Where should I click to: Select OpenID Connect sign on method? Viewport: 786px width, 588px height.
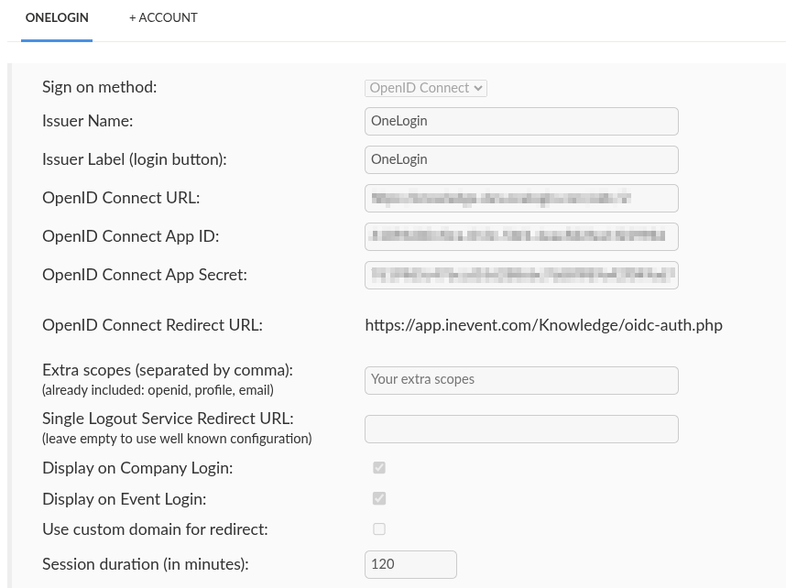click(425, 88)
